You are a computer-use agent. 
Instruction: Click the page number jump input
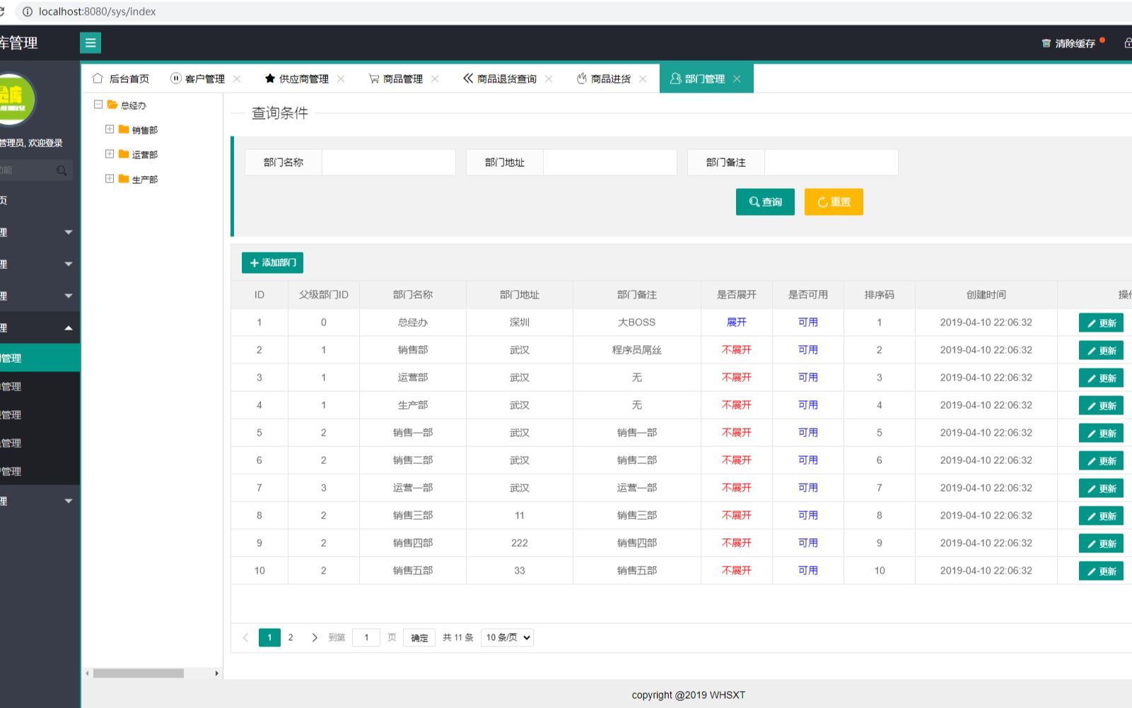coord(366,637)
